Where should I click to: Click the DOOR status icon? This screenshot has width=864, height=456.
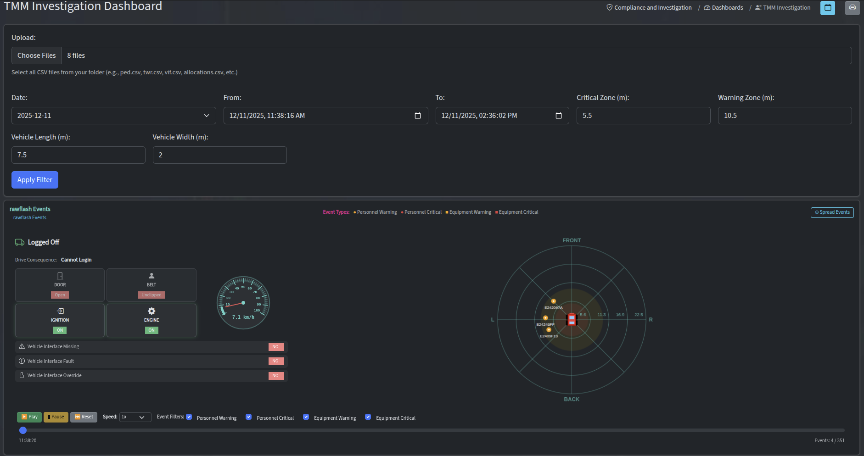coord(60,276)
